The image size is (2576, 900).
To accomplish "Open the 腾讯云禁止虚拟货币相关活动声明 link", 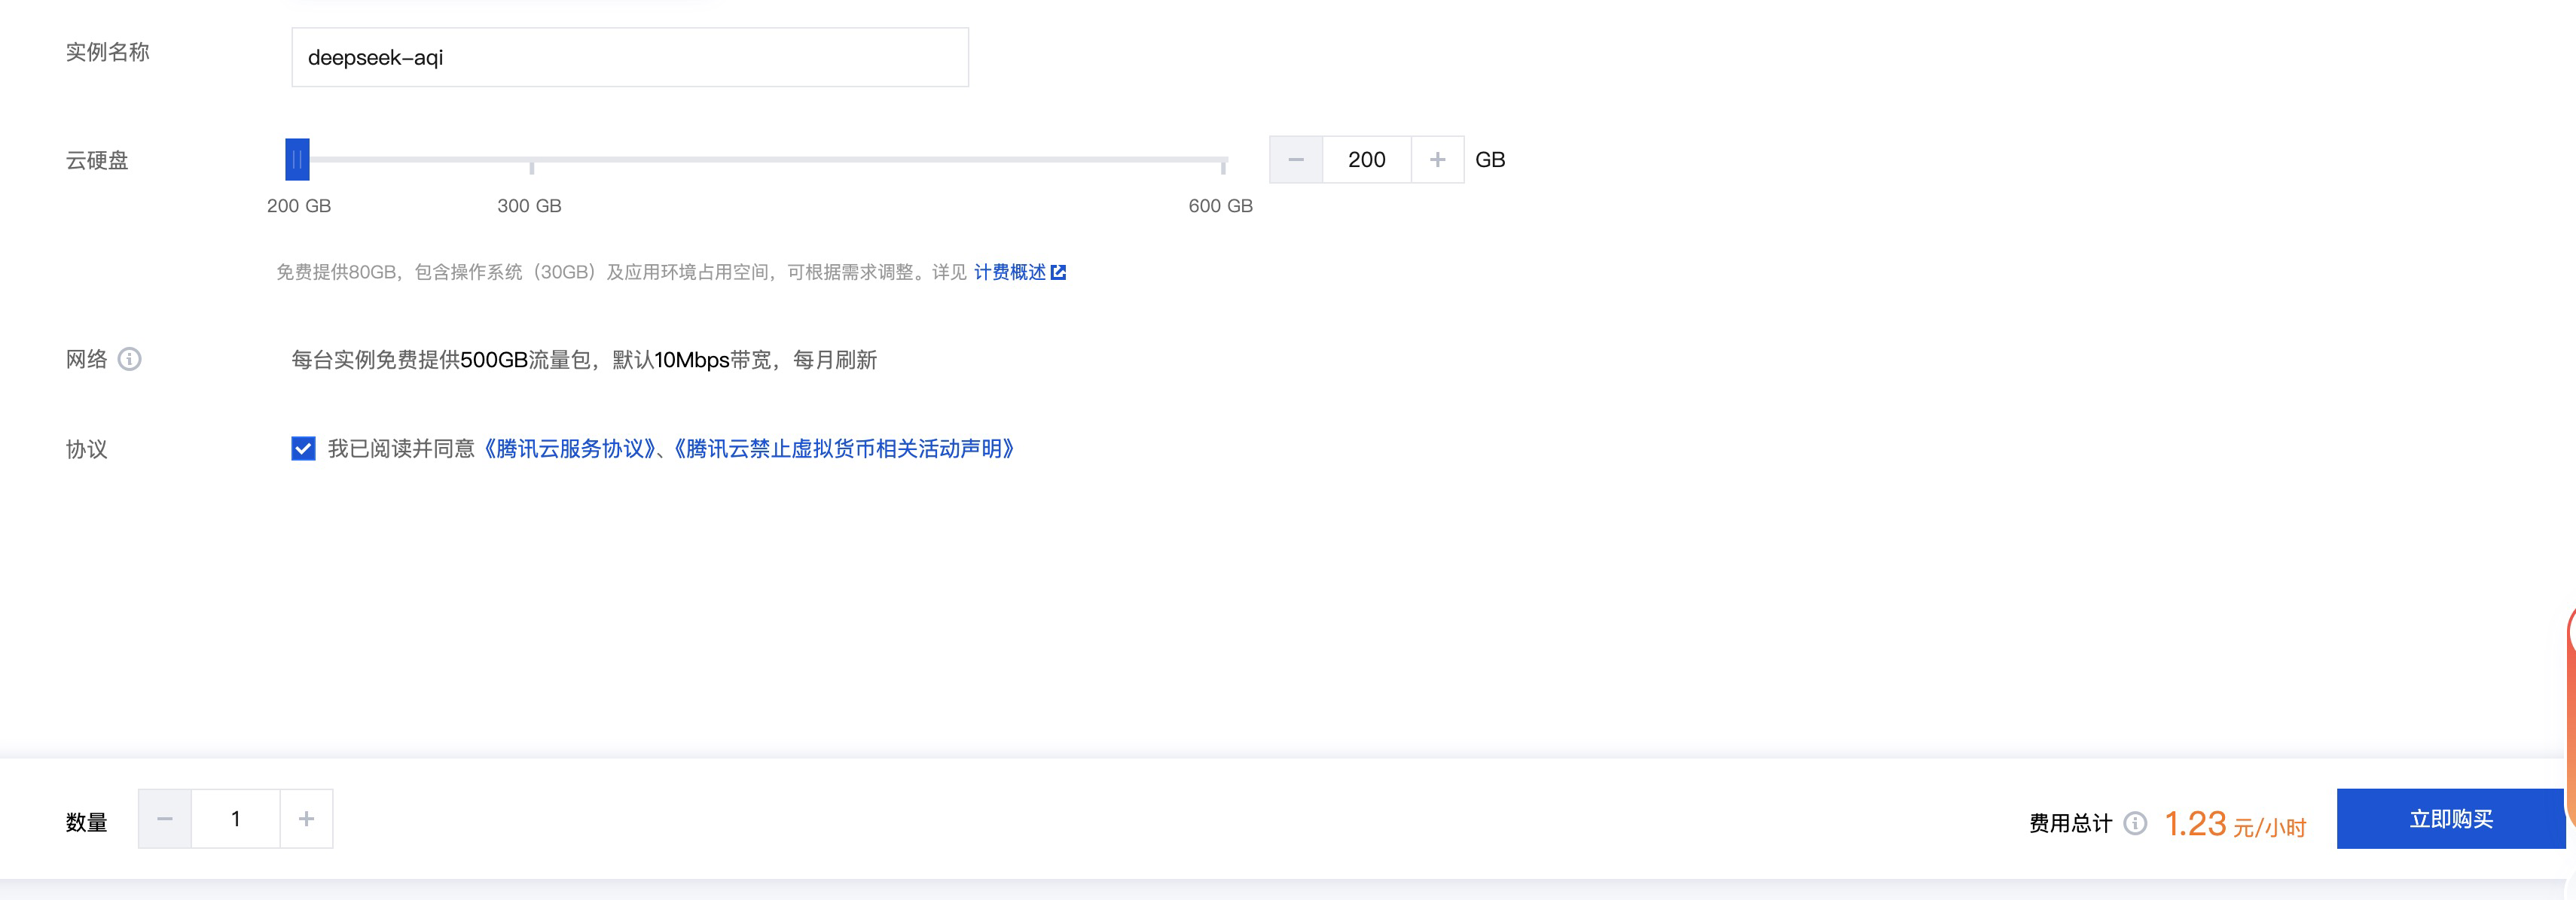I will (x=845, y=448).
